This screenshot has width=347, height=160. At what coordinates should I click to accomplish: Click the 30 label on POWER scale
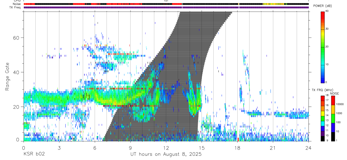327,29
